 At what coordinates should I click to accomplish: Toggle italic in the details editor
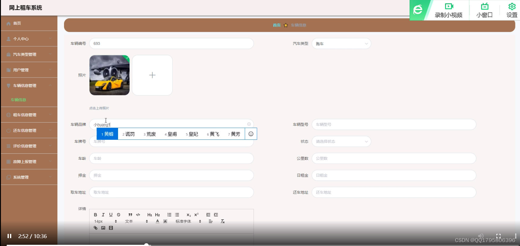coord(103,215)
